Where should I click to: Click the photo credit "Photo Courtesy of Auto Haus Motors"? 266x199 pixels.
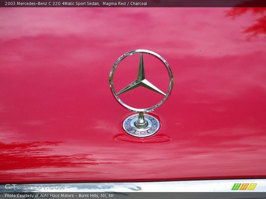(x=39, y=196)
